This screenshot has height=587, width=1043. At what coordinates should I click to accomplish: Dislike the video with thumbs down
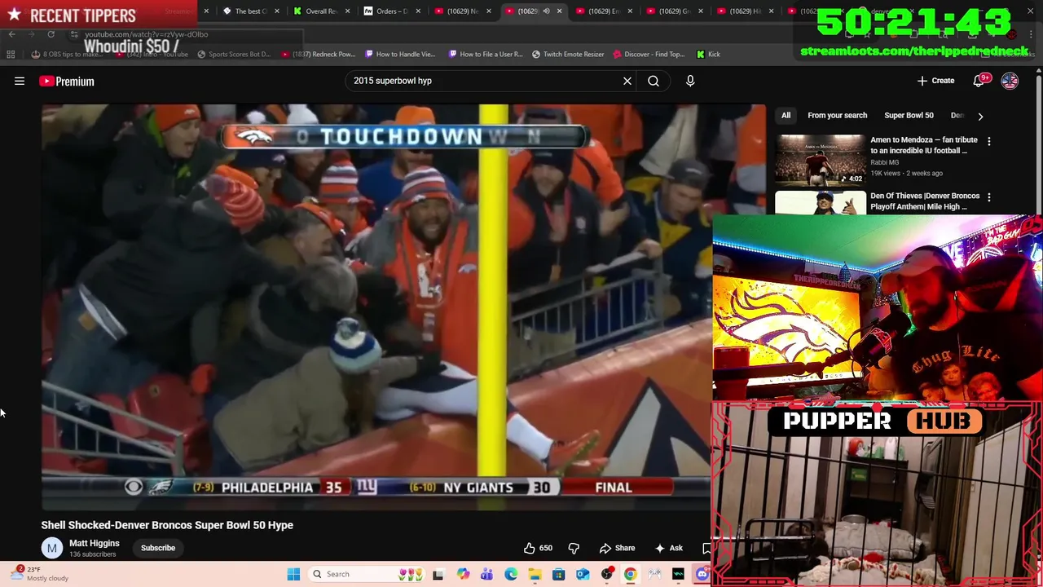pyautogui.click(x=574, y=548)
